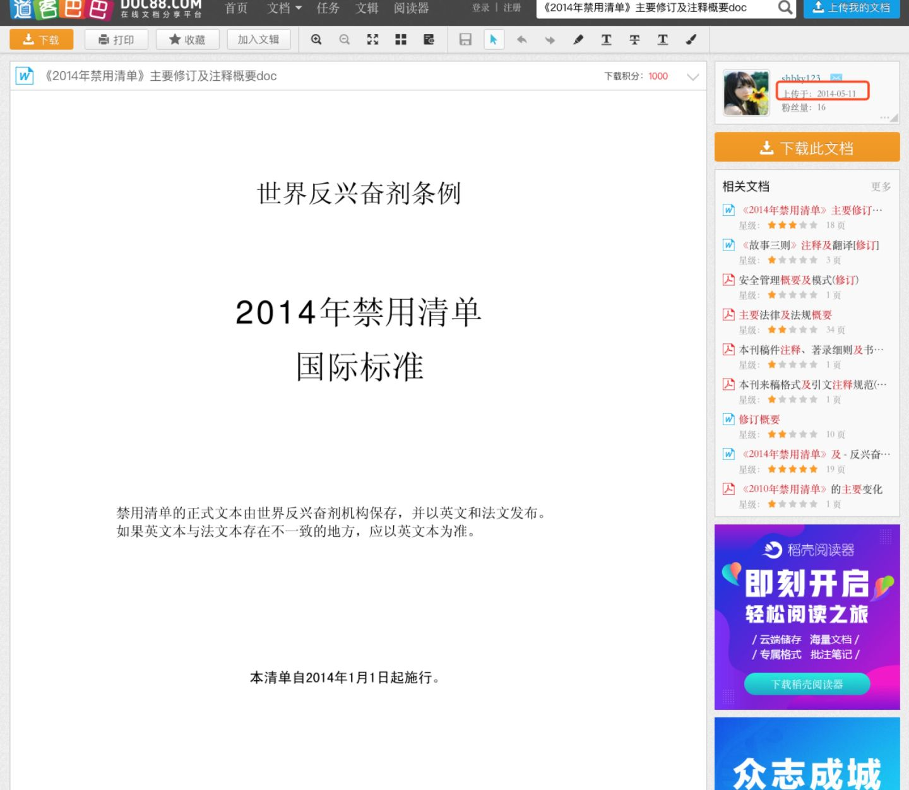Click the orange 下载此文档 button

(807, 148)
